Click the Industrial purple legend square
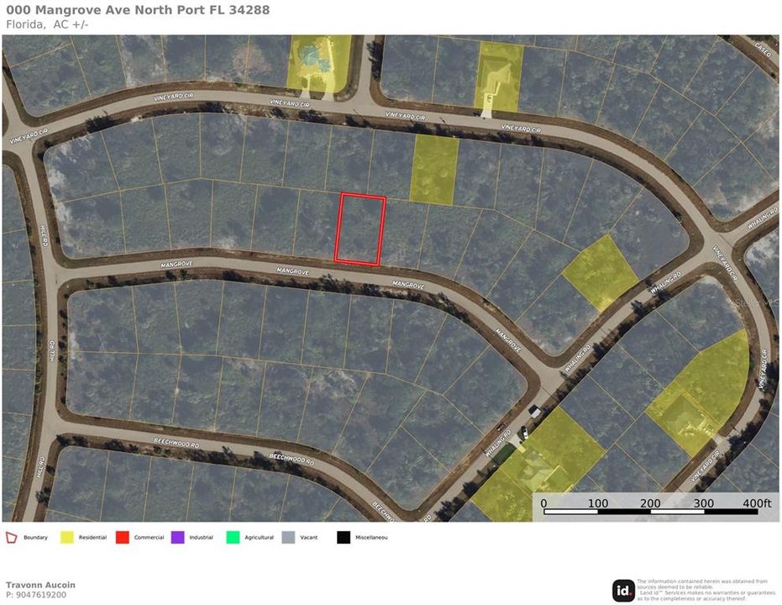This screenshot has width=782, height=605. click(177, 537)
